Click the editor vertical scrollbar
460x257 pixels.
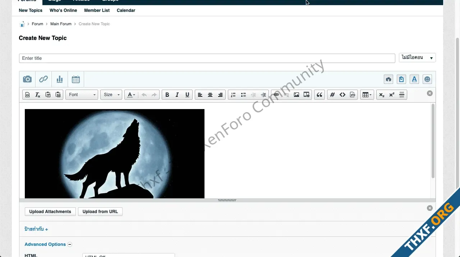coord(433,141)
